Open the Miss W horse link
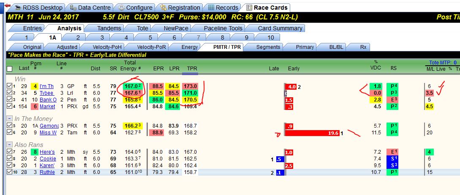Image resolution: width=460 pixels, height=195 pixels. pyautogui.click(x=48, y=132)
